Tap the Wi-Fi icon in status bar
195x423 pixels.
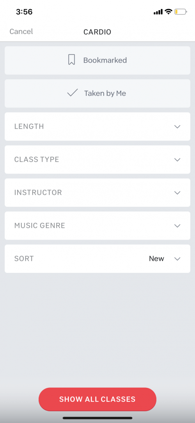(168, 12)
